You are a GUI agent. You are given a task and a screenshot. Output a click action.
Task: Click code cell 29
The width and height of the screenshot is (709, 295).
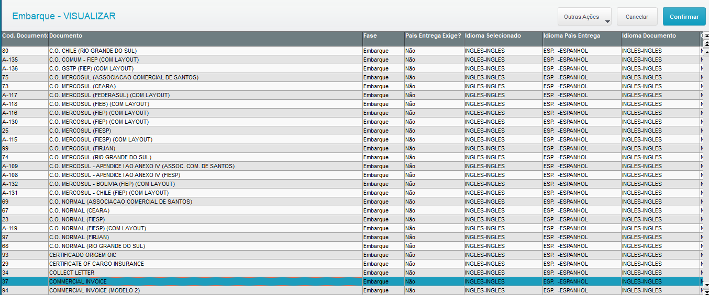(25, 264)
